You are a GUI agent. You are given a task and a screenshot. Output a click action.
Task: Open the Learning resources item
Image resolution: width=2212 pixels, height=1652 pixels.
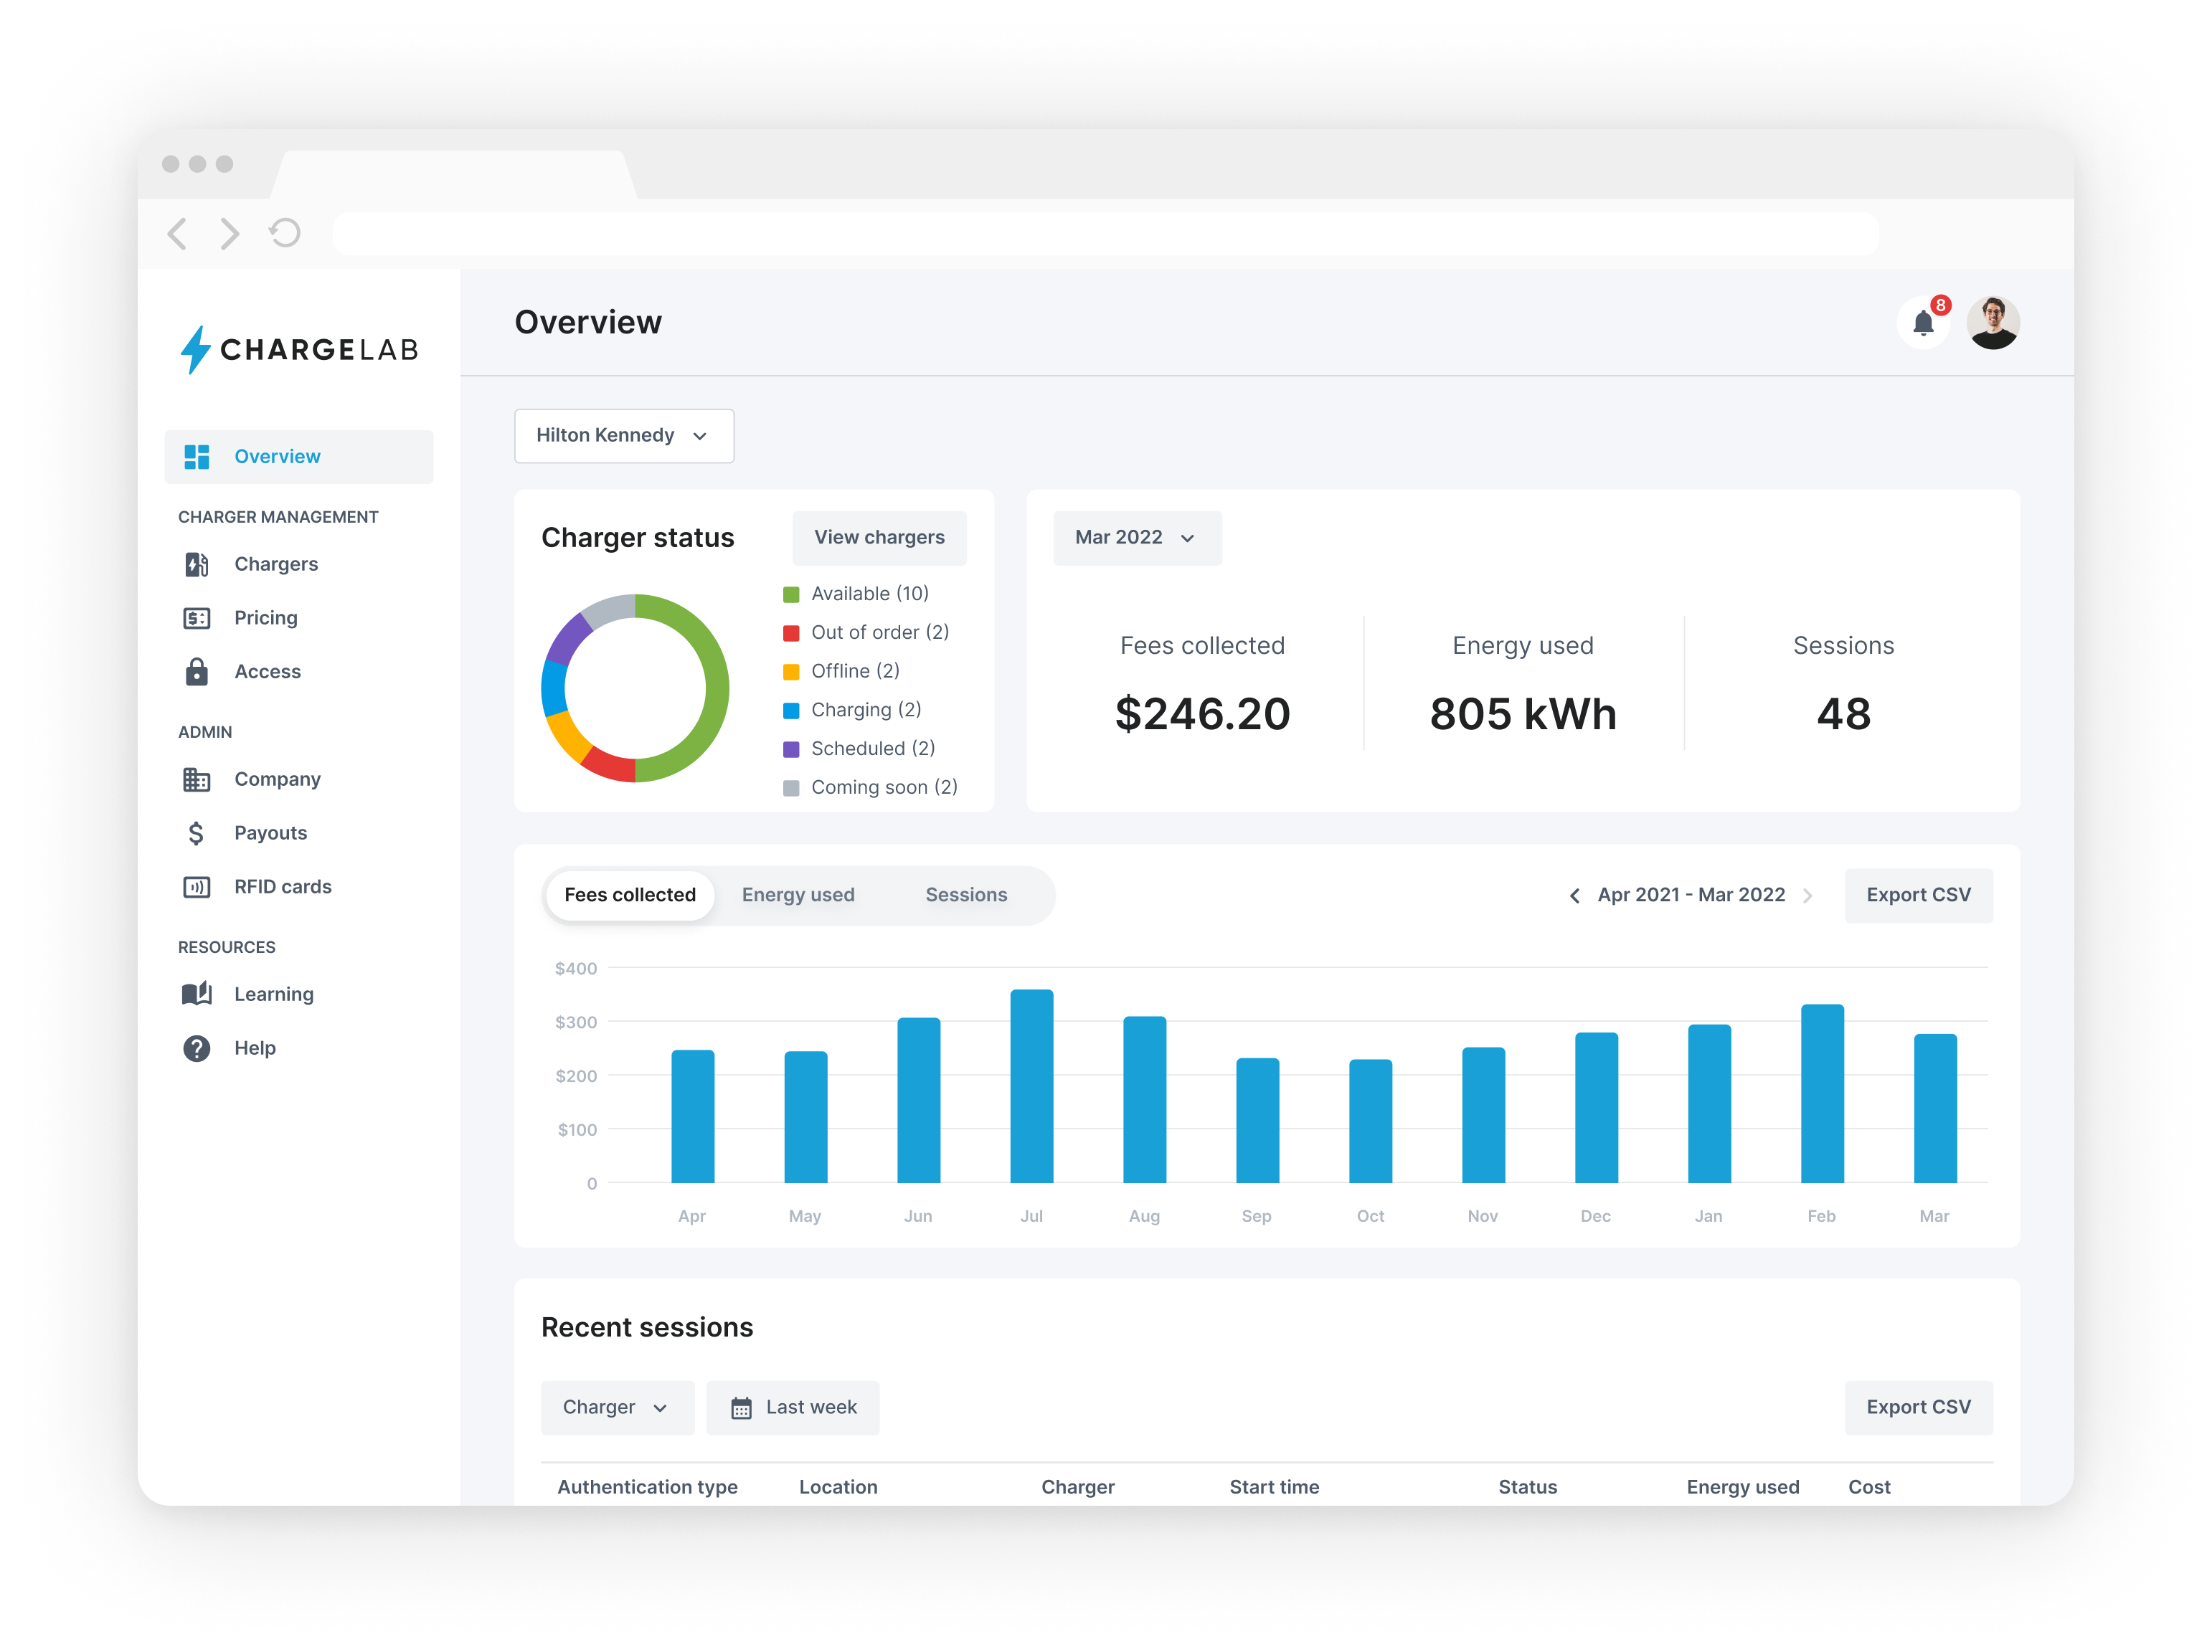click(x=273, y=994)
